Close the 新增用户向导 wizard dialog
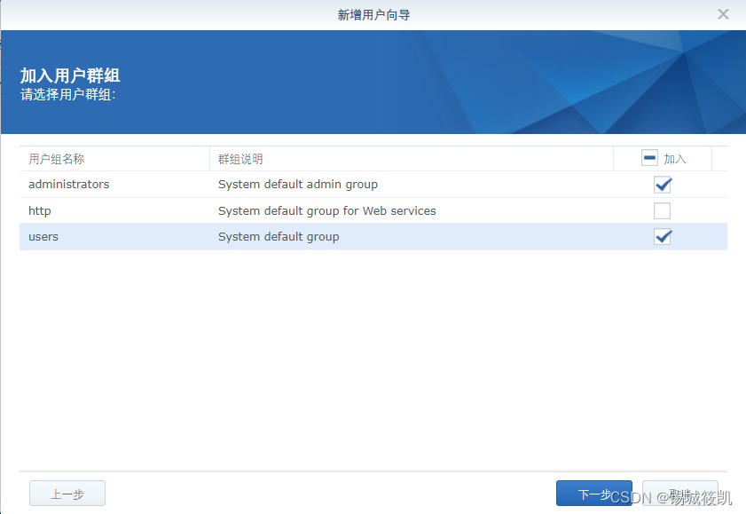 [723, 14]
